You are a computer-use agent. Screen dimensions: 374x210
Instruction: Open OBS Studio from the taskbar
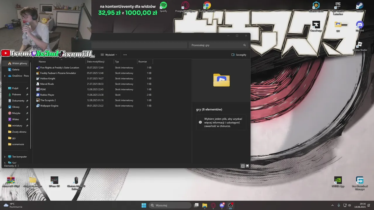231,205
